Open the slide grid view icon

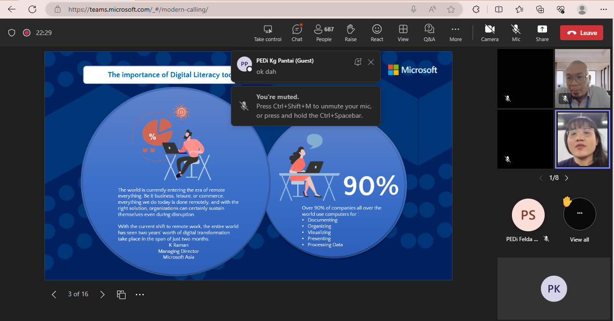[121, 294]
